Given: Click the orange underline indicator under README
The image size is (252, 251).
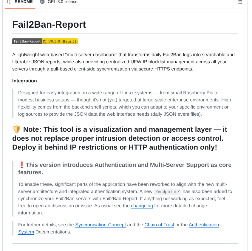Looking at the screenshot, I should [x=20, y=9].
